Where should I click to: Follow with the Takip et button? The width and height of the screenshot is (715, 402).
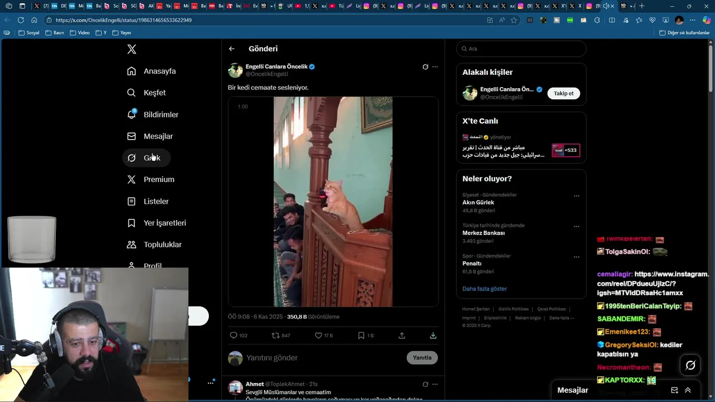pos(564,93)
